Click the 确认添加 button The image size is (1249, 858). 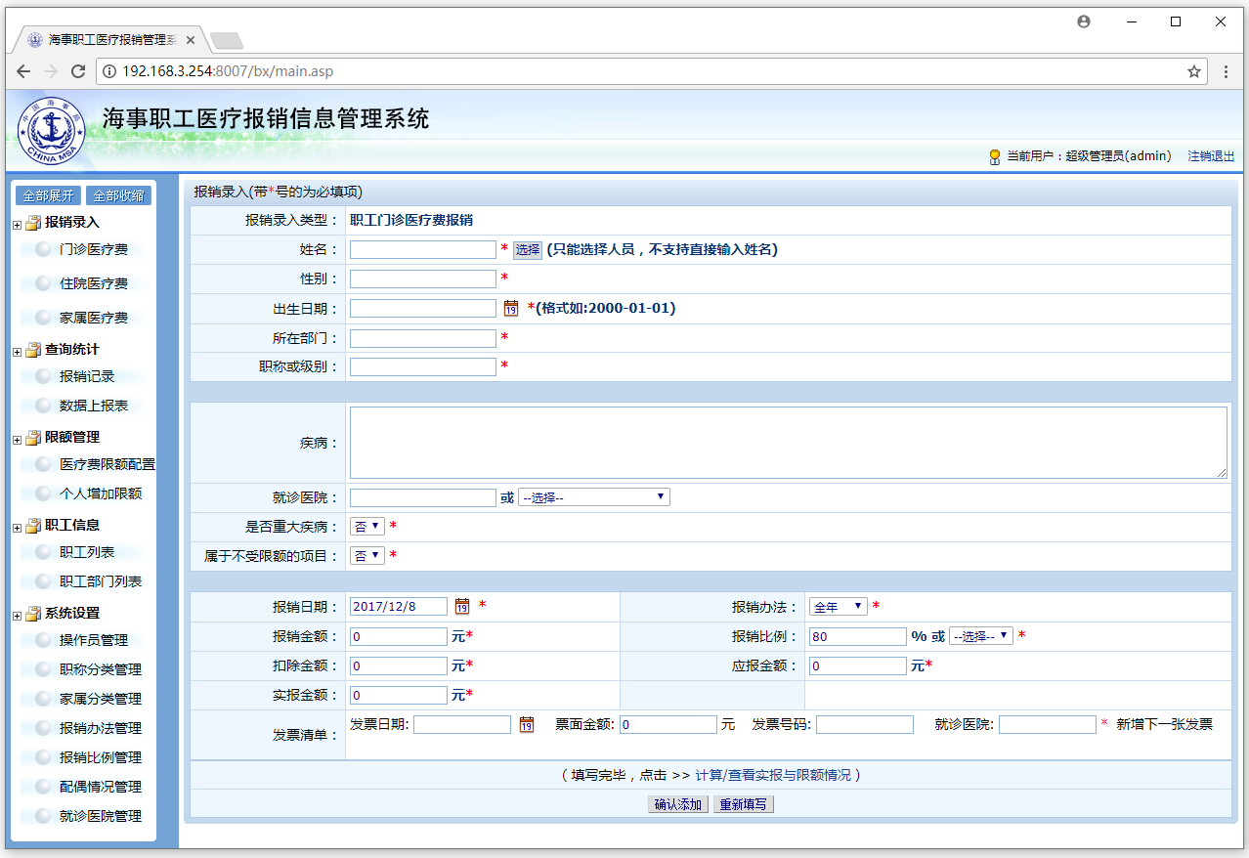point(677,805)
